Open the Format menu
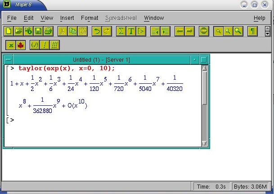 point(90,18)
